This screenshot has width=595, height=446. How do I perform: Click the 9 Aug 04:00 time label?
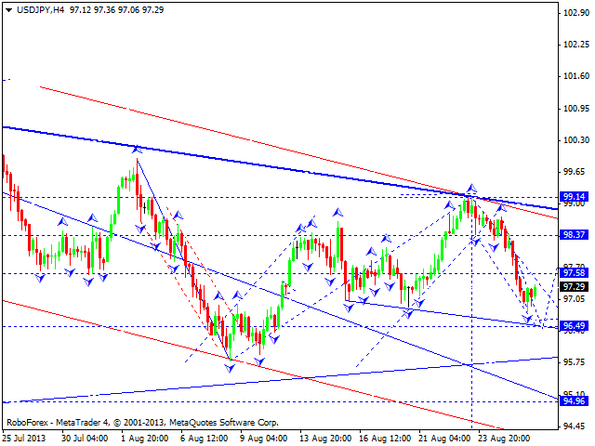(x=264, y=439)
